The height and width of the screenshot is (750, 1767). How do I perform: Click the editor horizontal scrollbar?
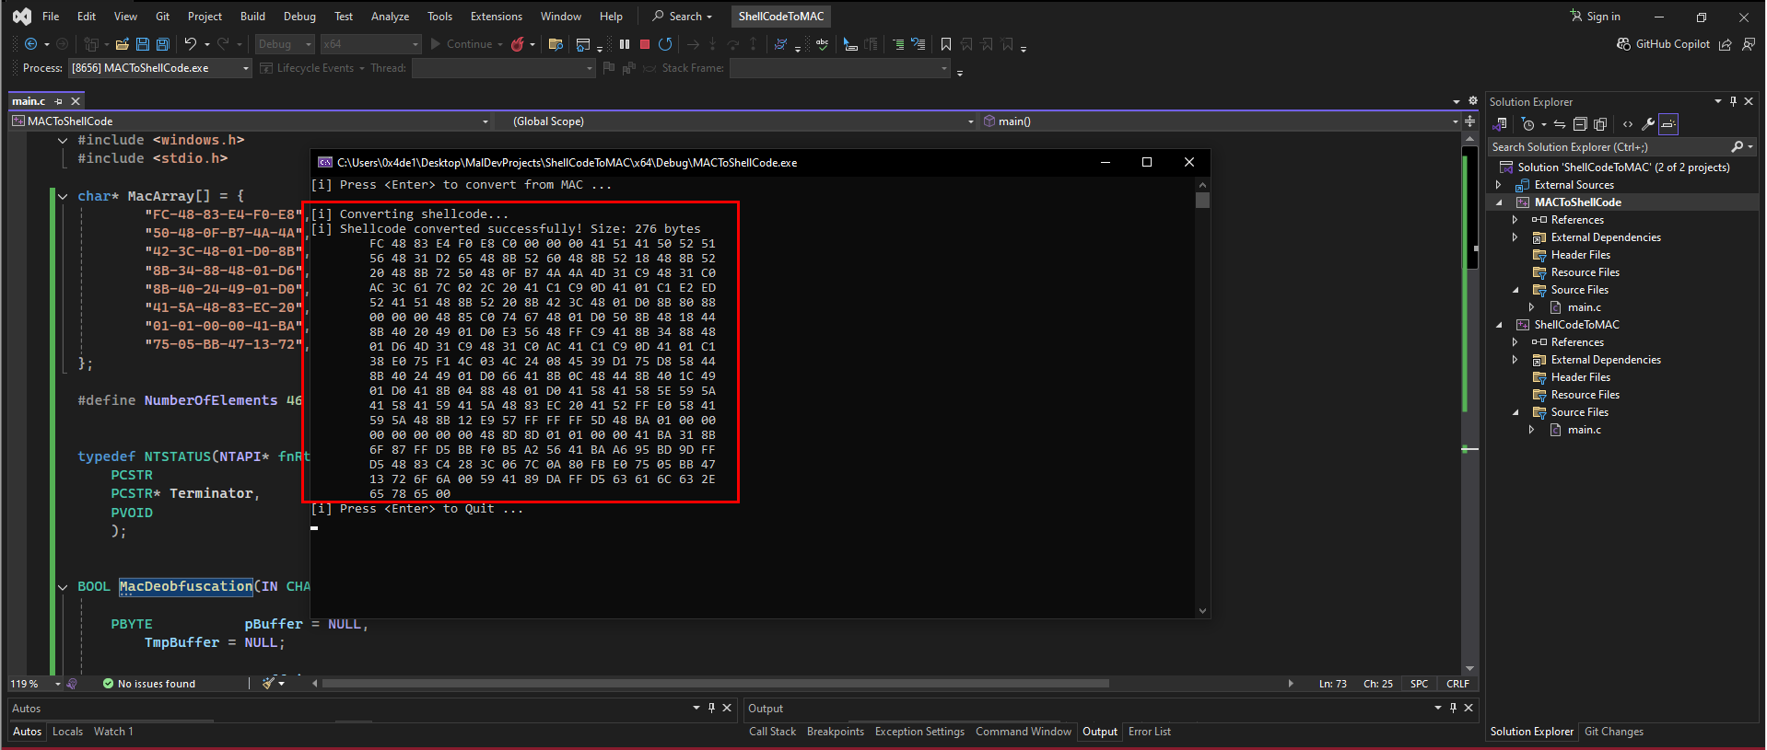[716, 684]
